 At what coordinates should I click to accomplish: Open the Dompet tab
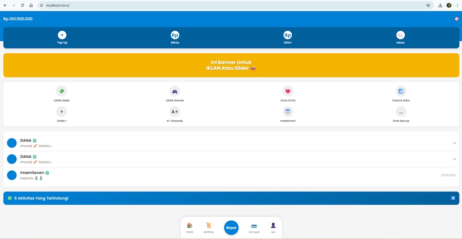pyautogui.click(x=254, y=228)
